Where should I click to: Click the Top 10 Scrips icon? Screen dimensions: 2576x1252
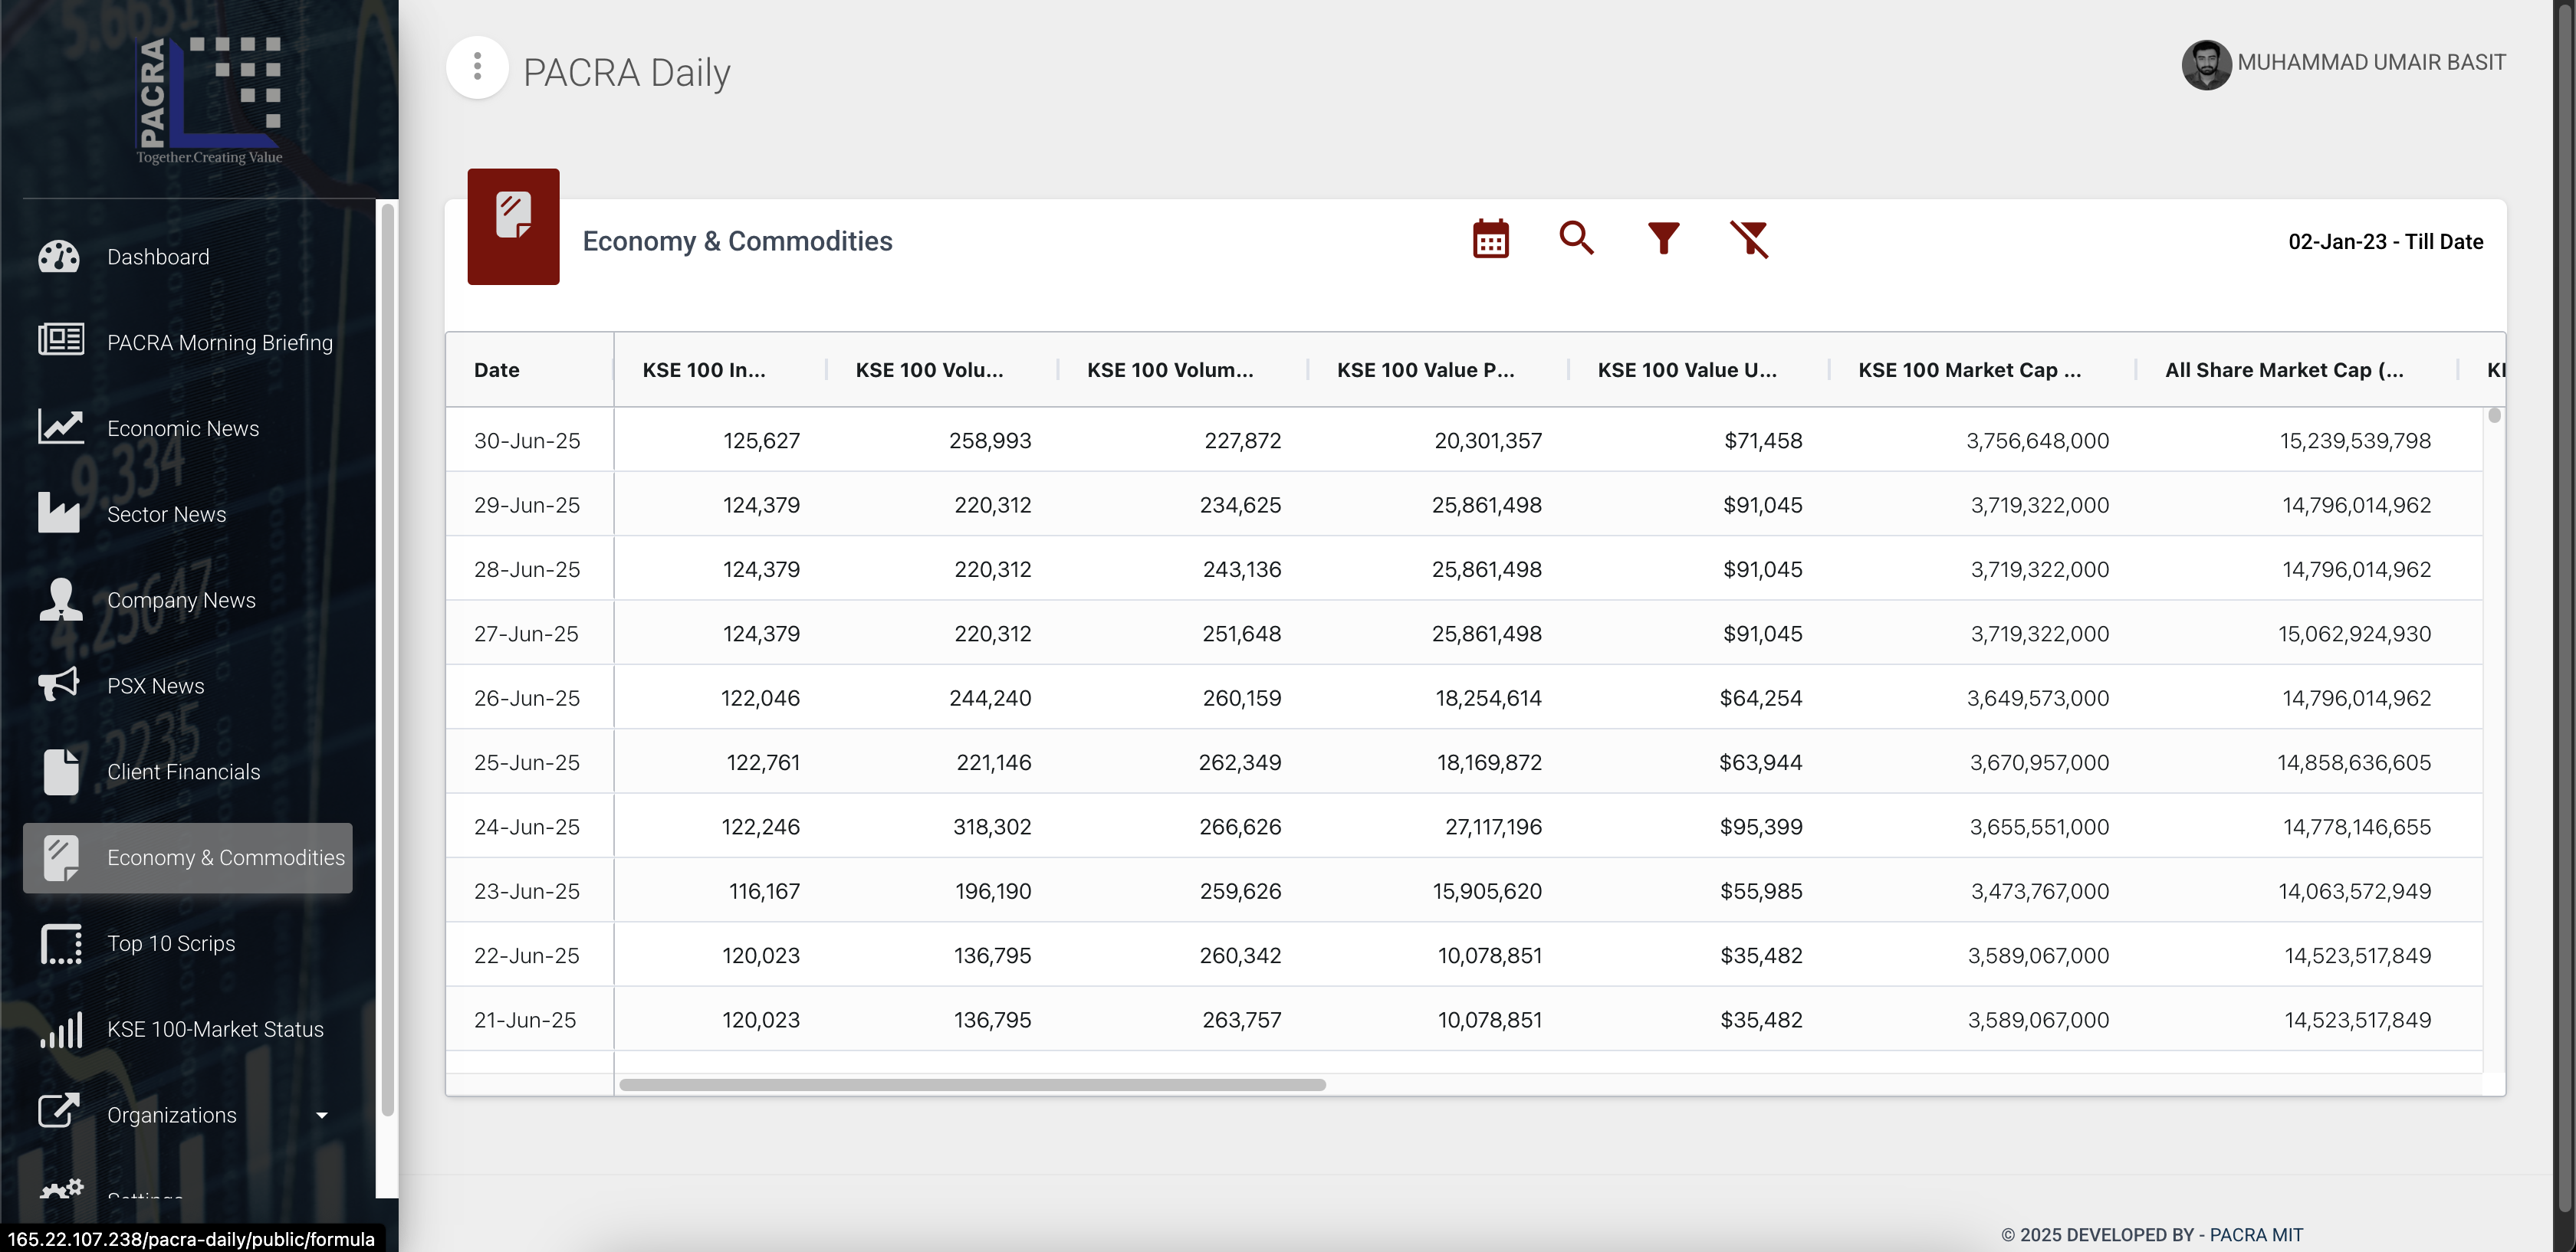pos(61,943)
